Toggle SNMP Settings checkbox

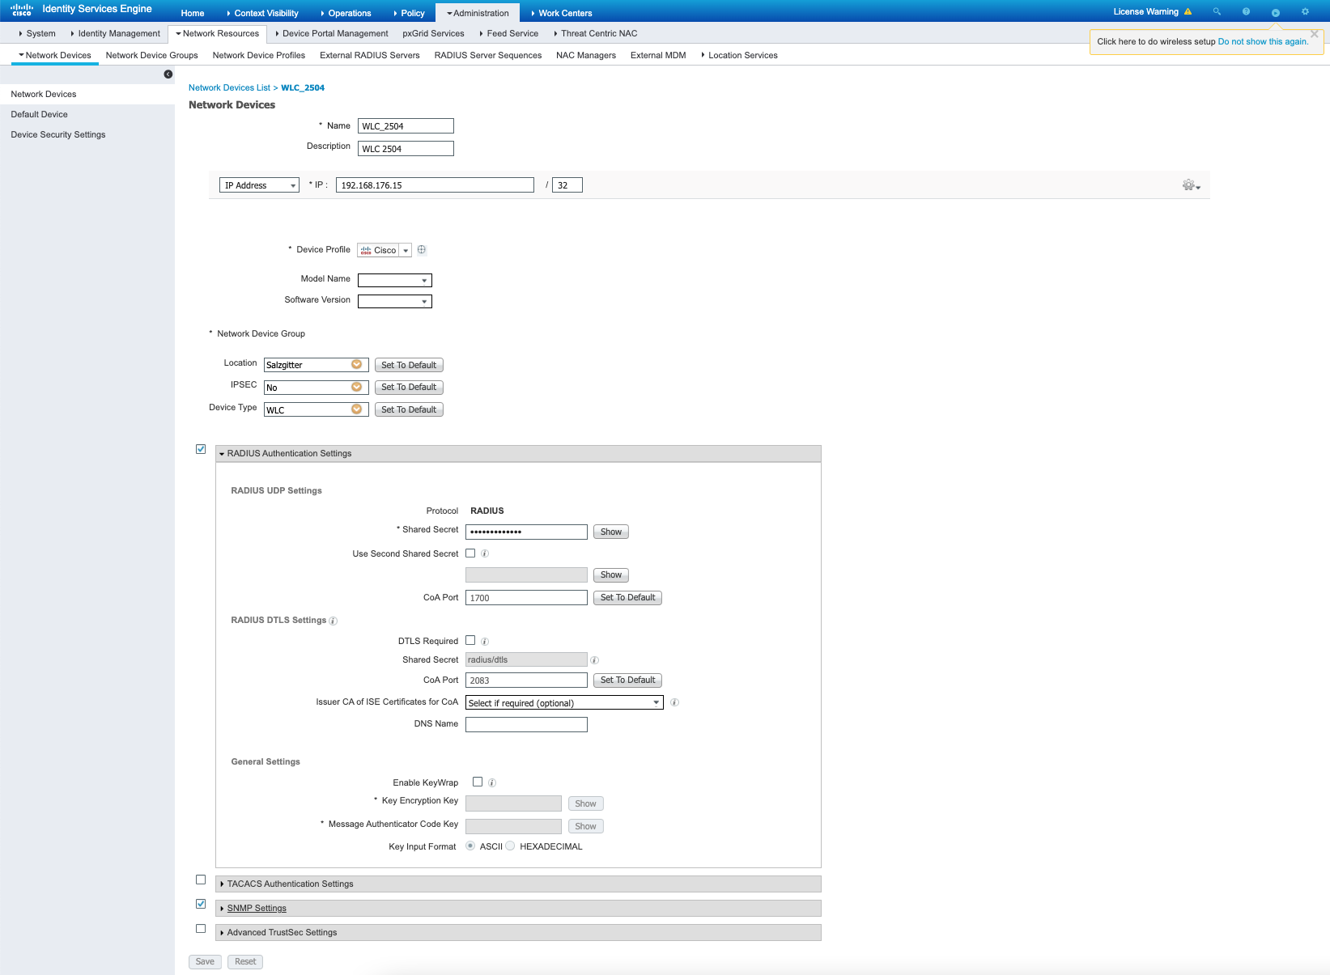201,904
